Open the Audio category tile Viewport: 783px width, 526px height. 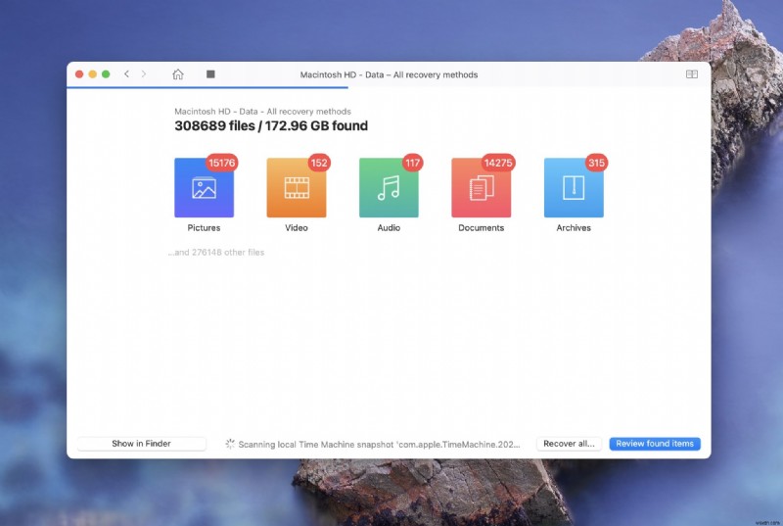point(389,187)
